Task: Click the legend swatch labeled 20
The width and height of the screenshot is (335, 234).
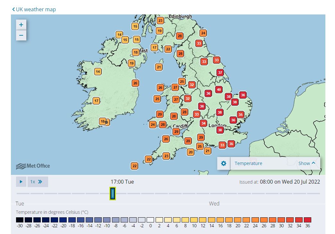Action: pos(237,220)
